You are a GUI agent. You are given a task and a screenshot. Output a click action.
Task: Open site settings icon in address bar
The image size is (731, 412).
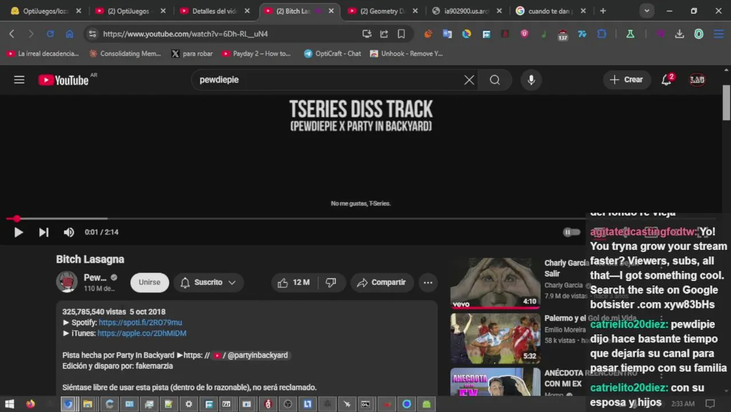coord(92,34)
